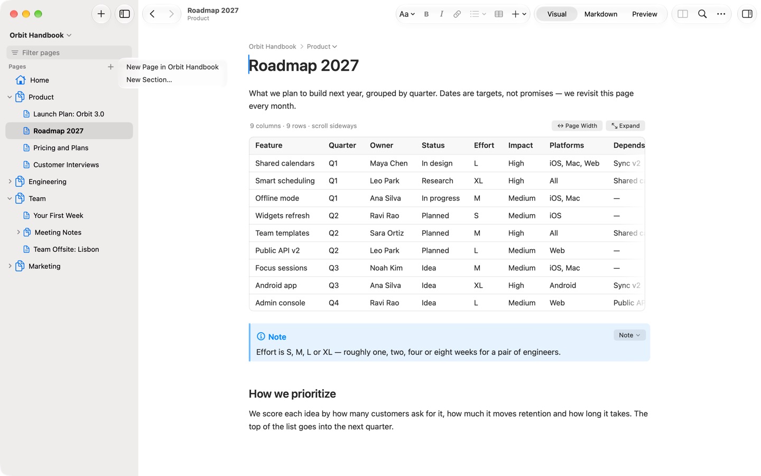Insert a link using the chain icon
This screenshot has height=476, width=761.
457,14
